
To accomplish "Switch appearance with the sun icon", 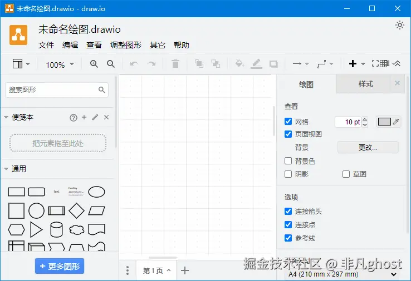I will pos(400,26).
